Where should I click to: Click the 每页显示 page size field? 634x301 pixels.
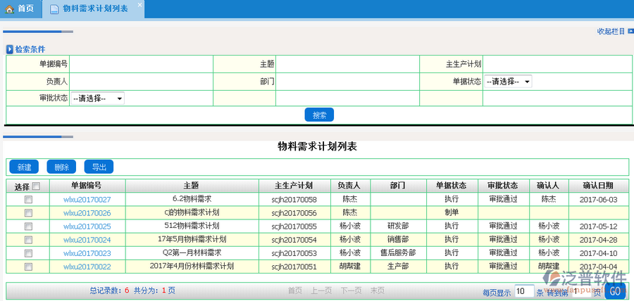523,291
